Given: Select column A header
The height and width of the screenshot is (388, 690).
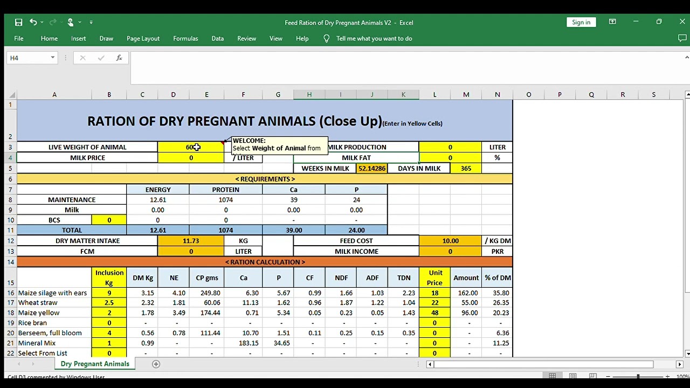Looking at the screenshot, I should [x=54, y=95].
